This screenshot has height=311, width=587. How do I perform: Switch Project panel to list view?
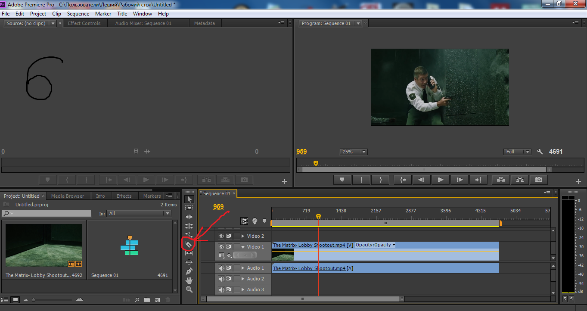coord(5,299)
